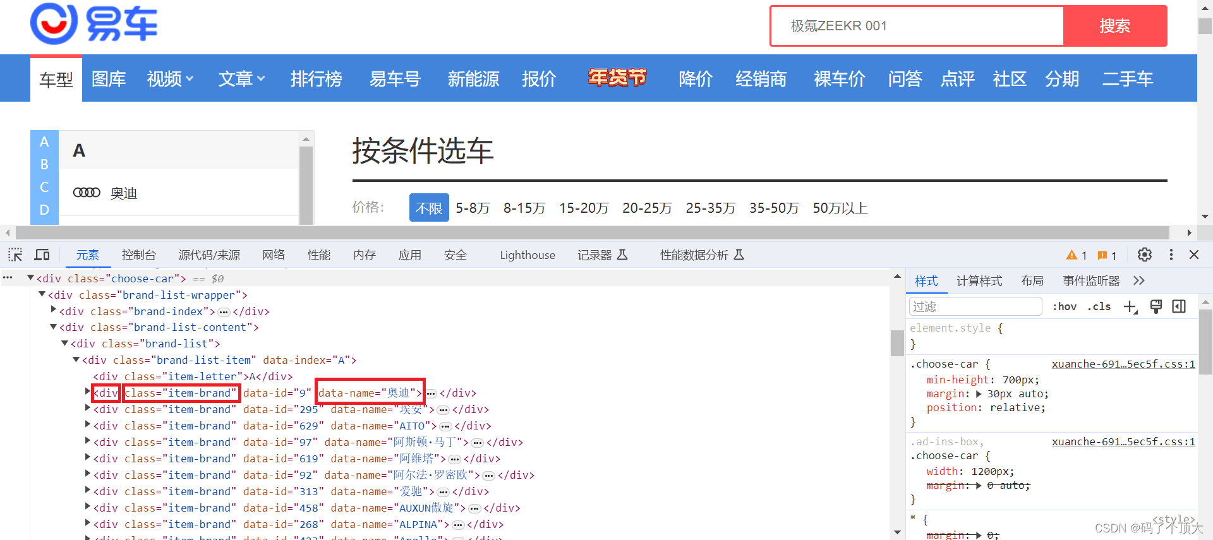Click the Elements DOM tree scrollbar
The height and width of the screenshot is (540, 1213).
(x=897, y=343)
